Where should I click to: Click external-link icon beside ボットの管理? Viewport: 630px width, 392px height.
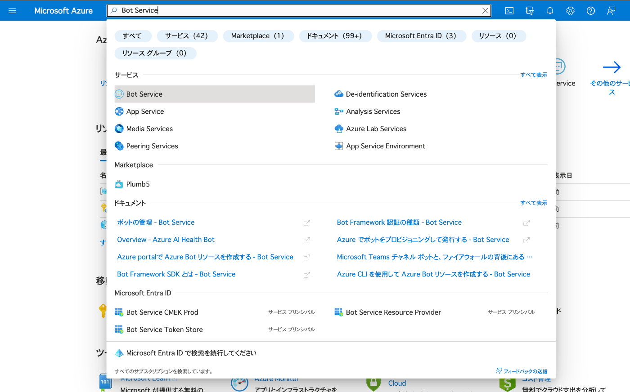coord(307,223)
